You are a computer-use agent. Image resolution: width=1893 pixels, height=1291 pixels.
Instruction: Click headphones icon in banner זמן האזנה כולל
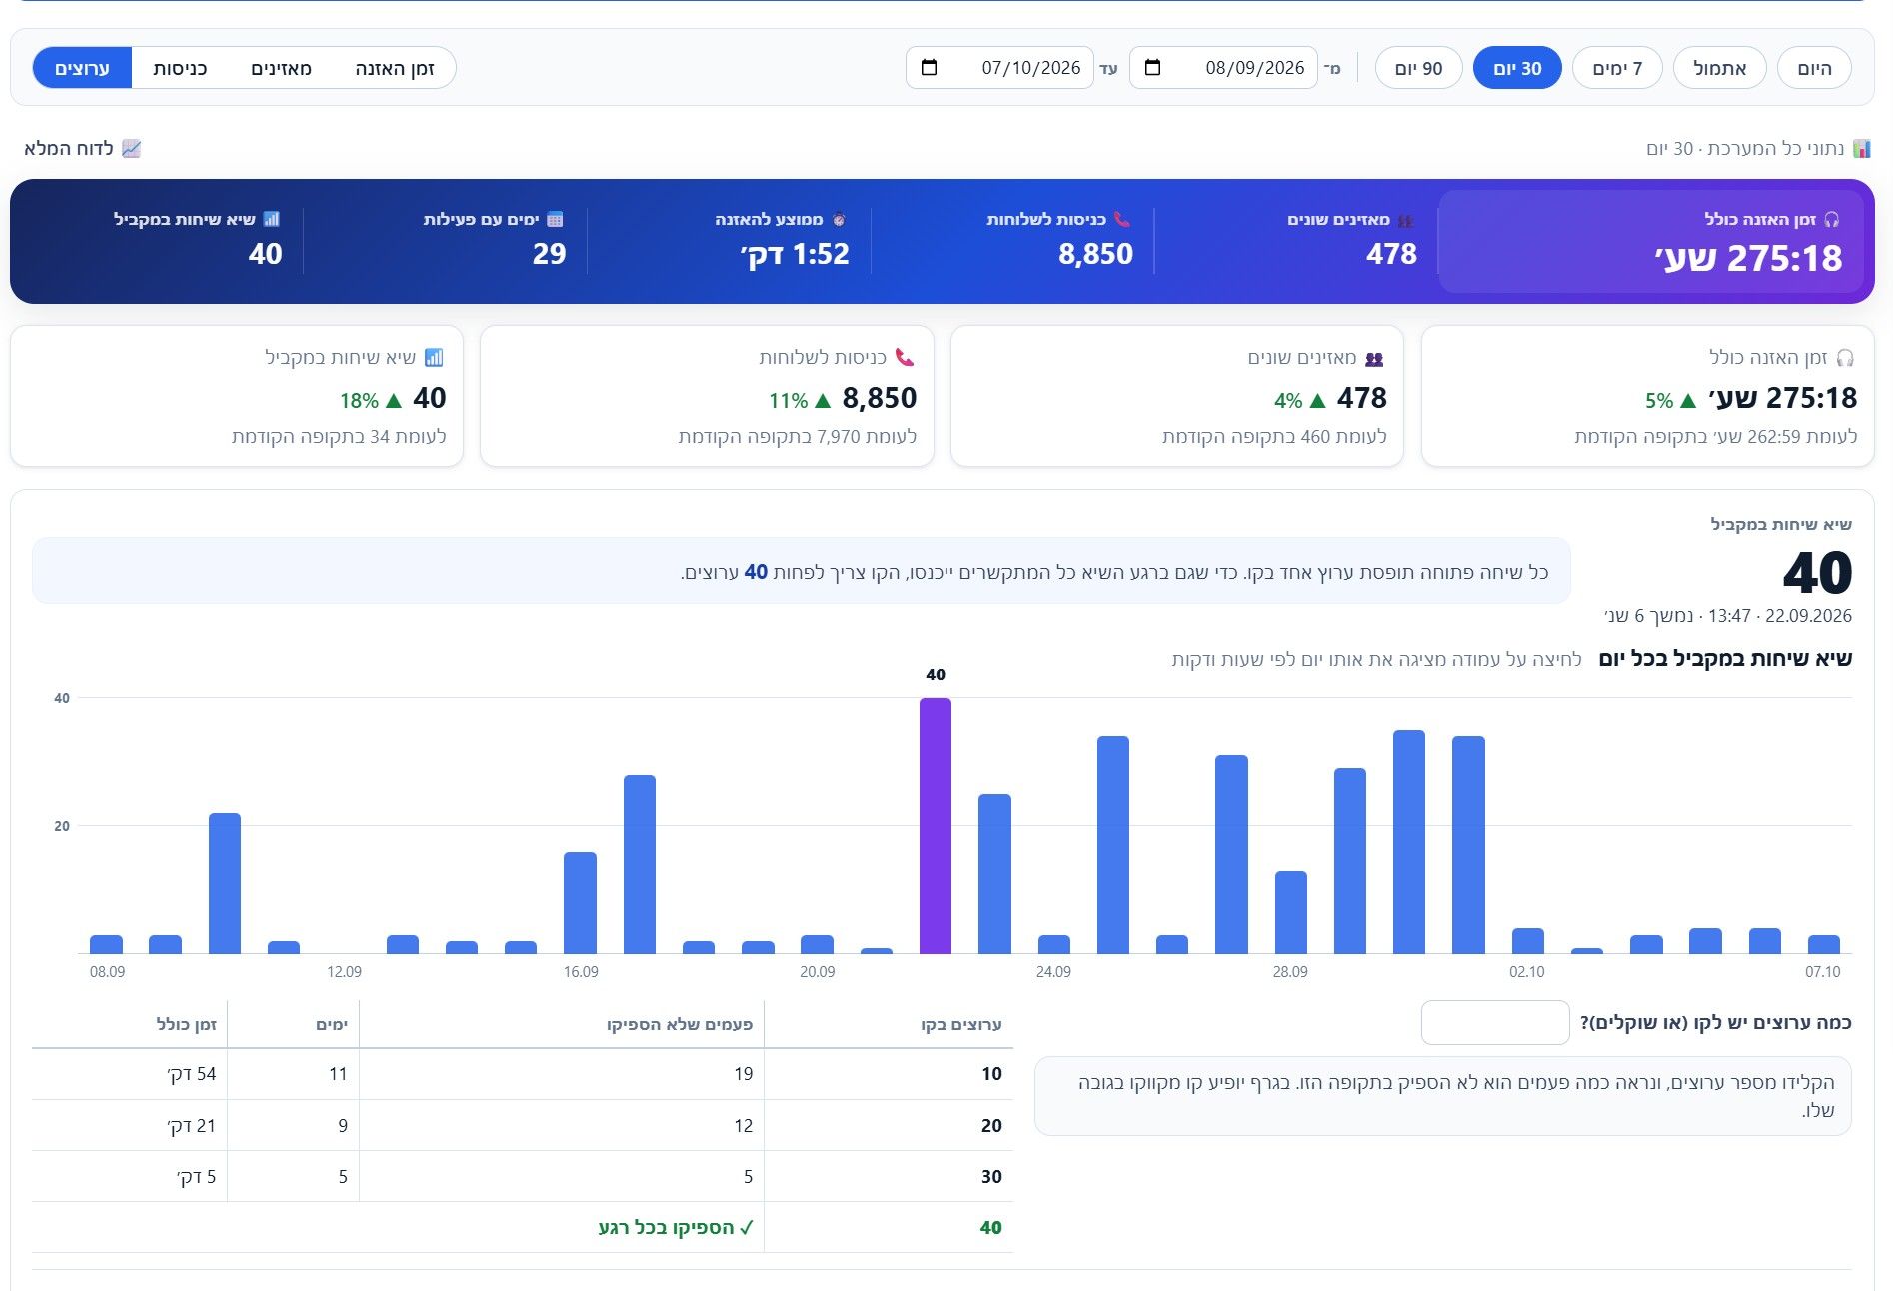pyautogui.click(x=1832, y=219)
